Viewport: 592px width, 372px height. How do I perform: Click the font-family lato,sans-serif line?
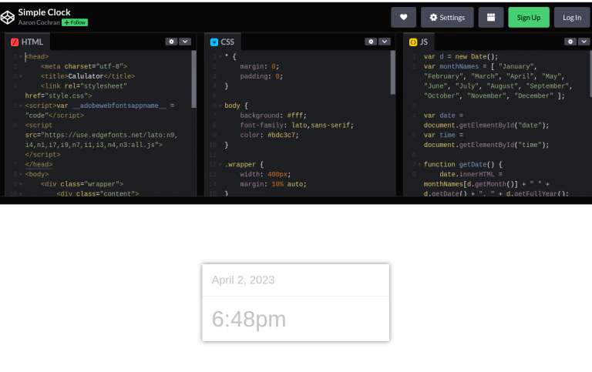coord(297,126)
